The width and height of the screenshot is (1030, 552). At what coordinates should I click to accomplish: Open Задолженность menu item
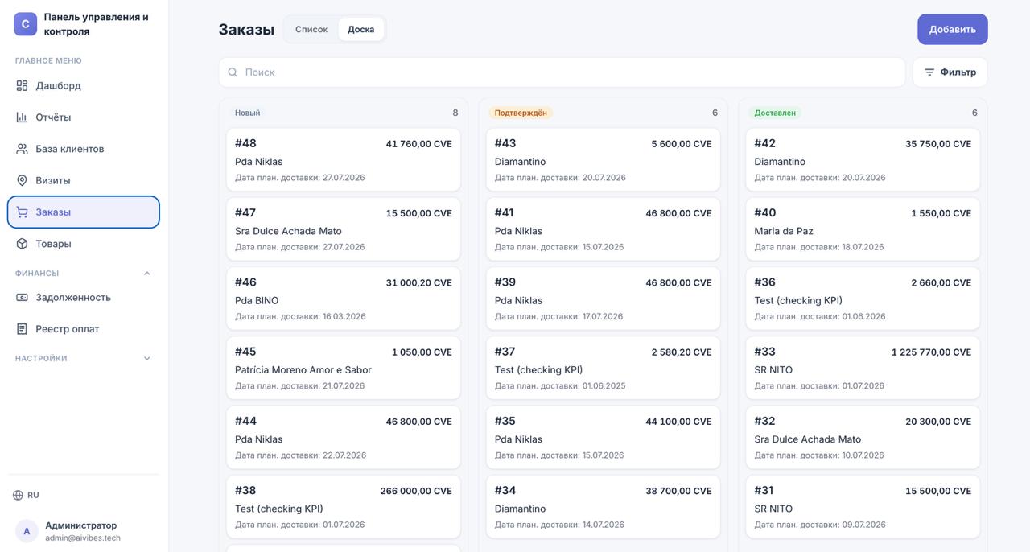(x=84, y=298)
